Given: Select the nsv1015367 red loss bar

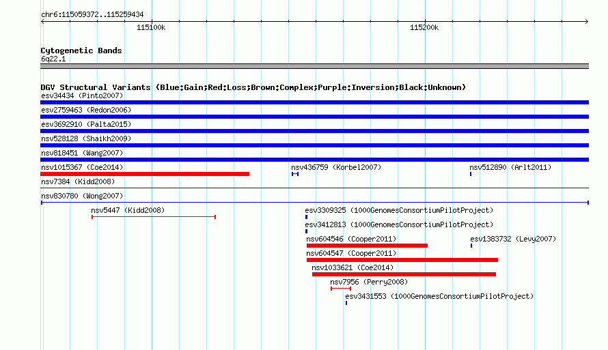Looking at the screenshot, I should pyautogui.click(x=145, y=174).
